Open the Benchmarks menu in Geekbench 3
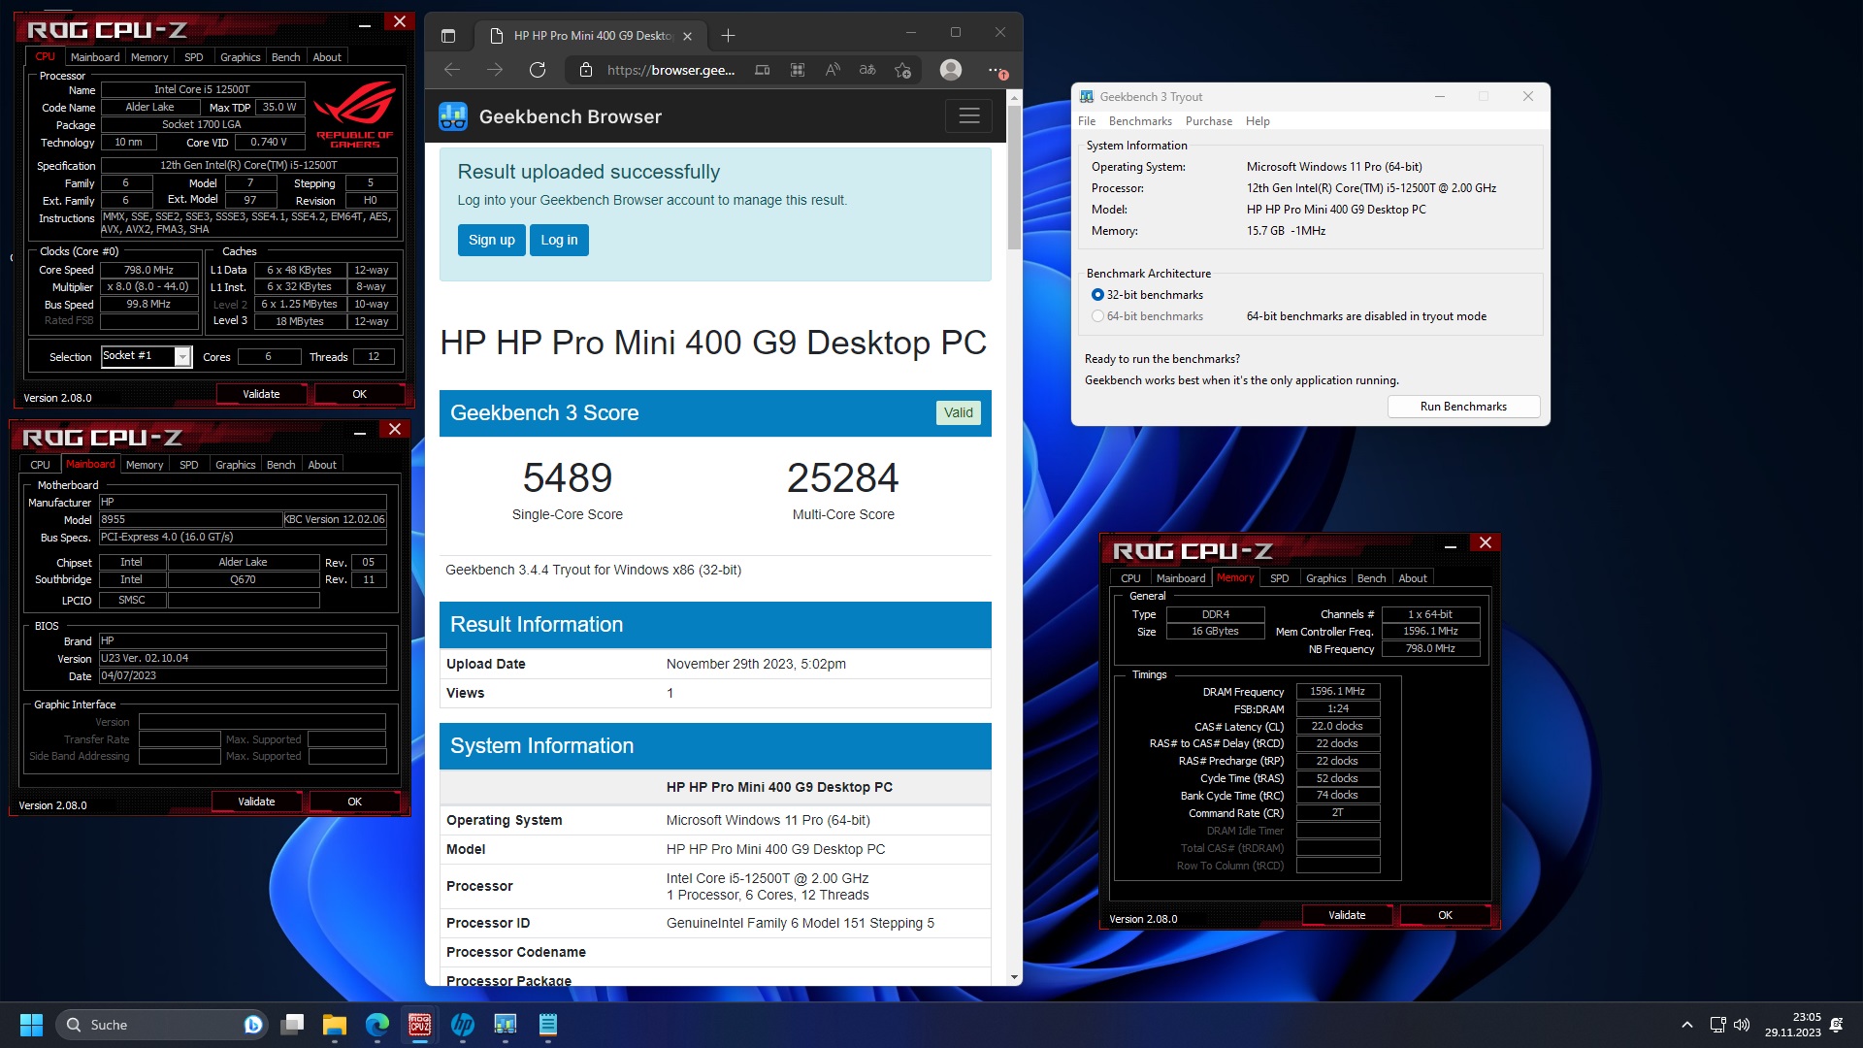The image size is (1863, 1048). click(x=1140, y=121)
